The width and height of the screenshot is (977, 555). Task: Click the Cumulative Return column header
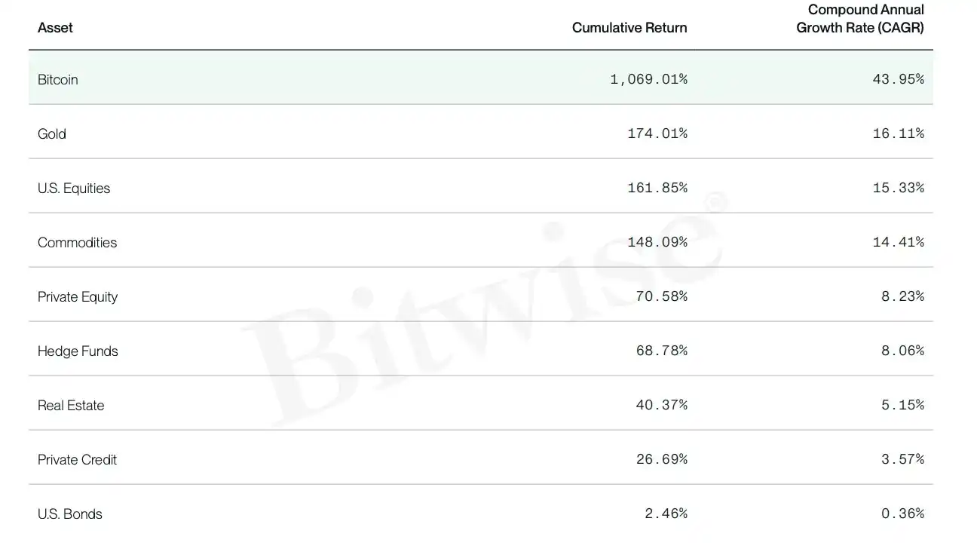(x=629, y=28)
